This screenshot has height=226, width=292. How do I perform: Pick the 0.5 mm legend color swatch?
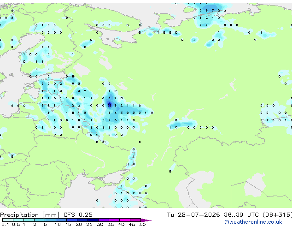[x=18, y=220]
